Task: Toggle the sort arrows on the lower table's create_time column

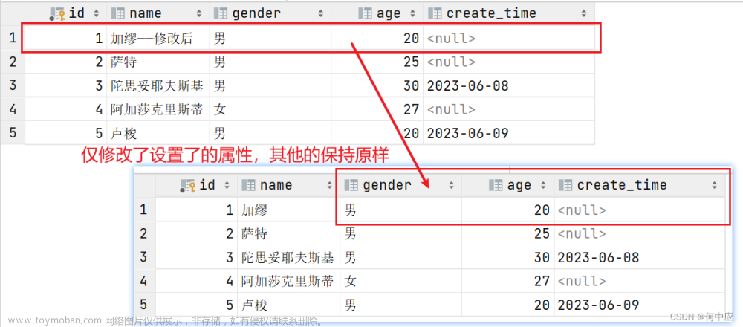Action: tap(714, 185)
